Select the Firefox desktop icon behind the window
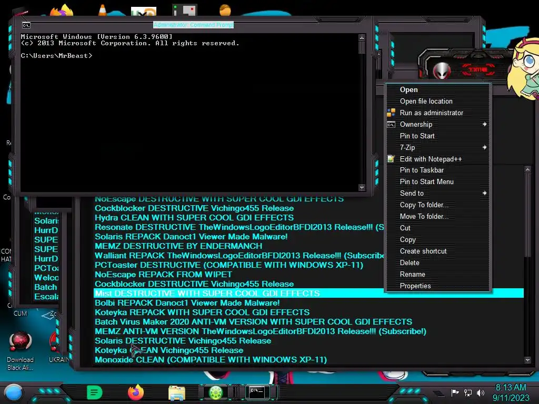Screen dimensions: 539x404 click(62, 10)
